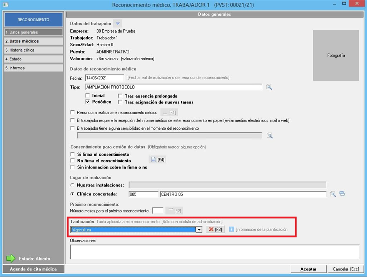The height and width of the screenshot is (277, 367).
Task: Check Si firma el consentimiento
Action: pos(73,154)
